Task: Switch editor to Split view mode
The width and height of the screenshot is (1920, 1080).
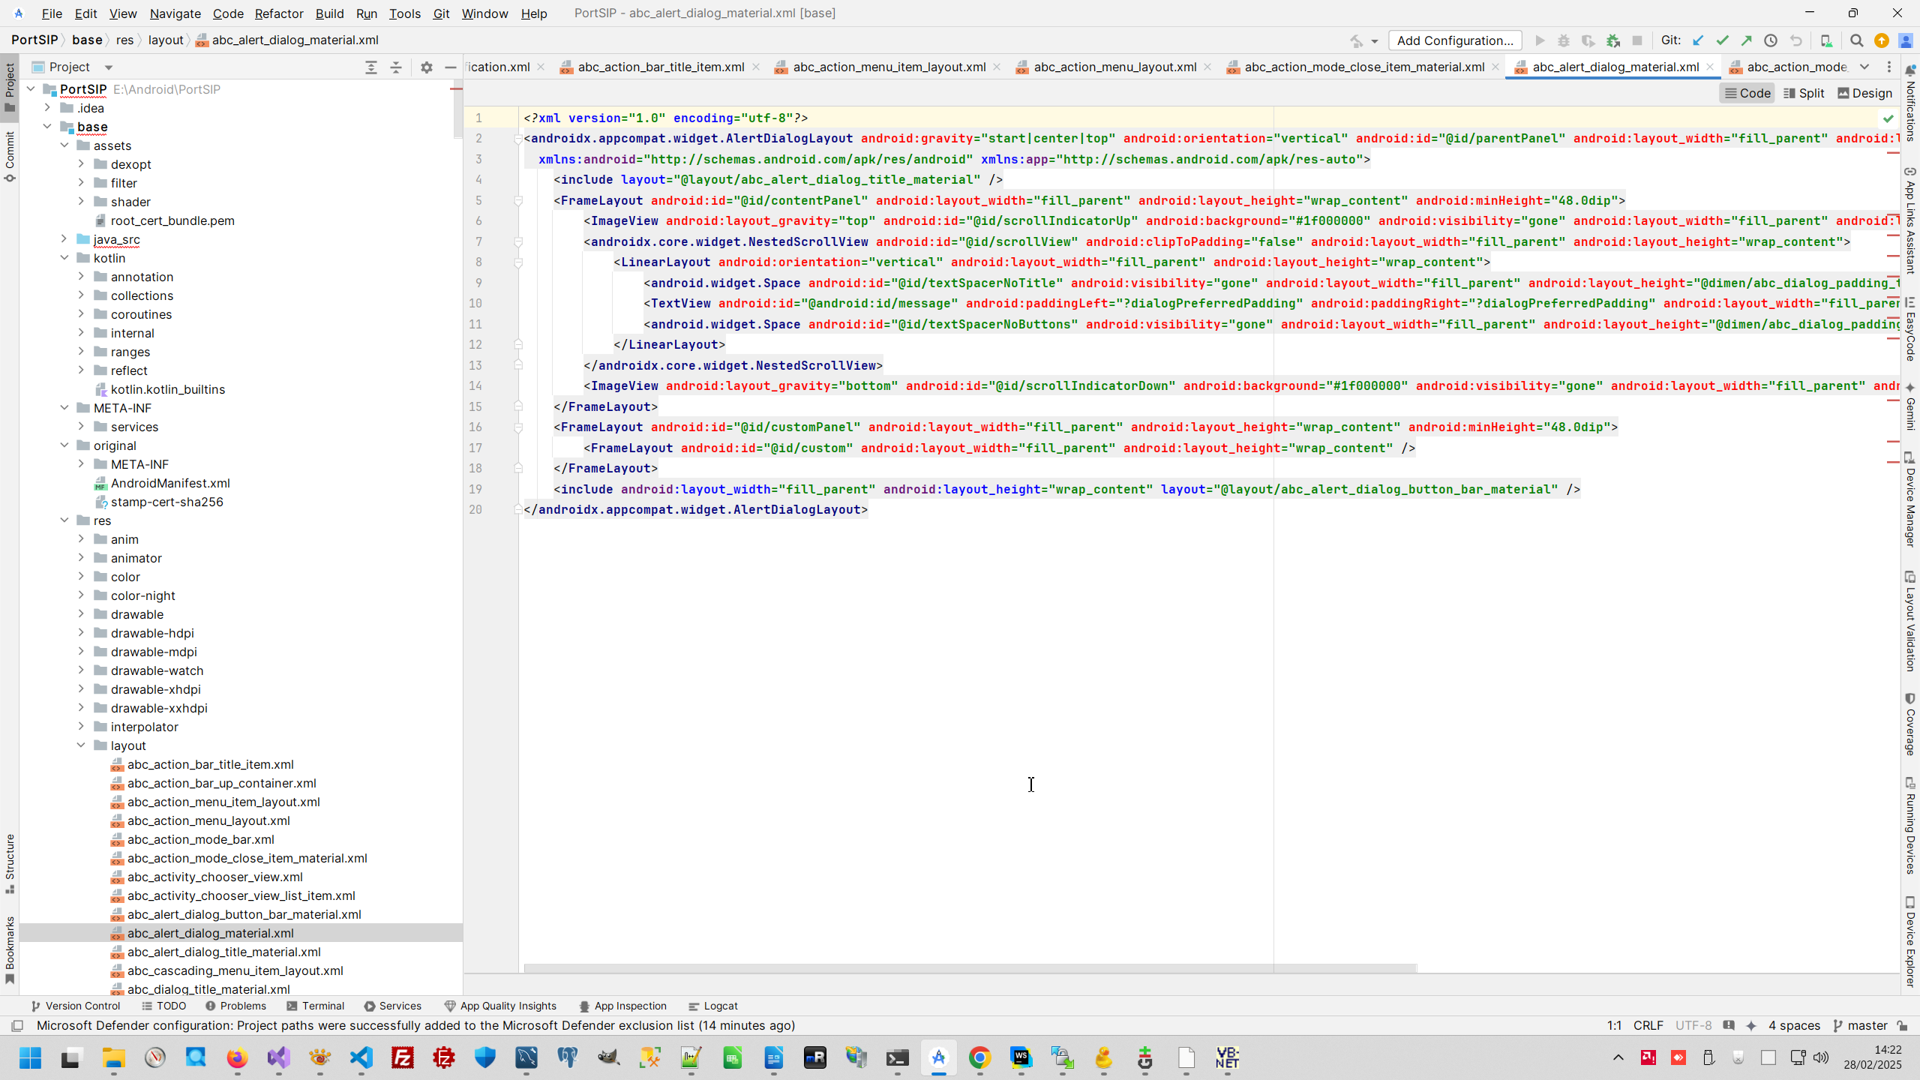Action: click(x=1804, y=93)
